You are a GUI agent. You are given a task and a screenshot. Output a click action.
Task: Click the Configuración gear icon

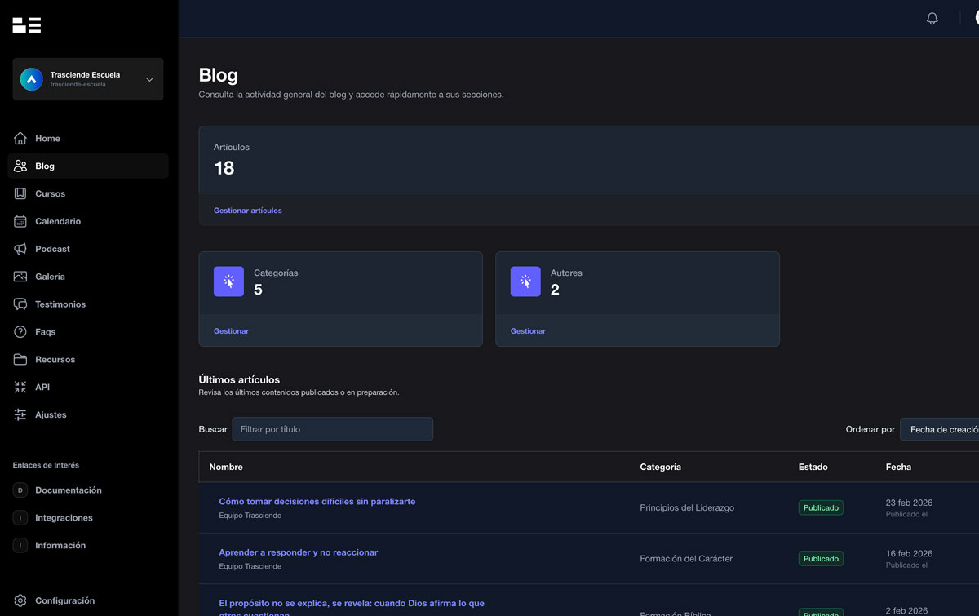pos(20,600)
